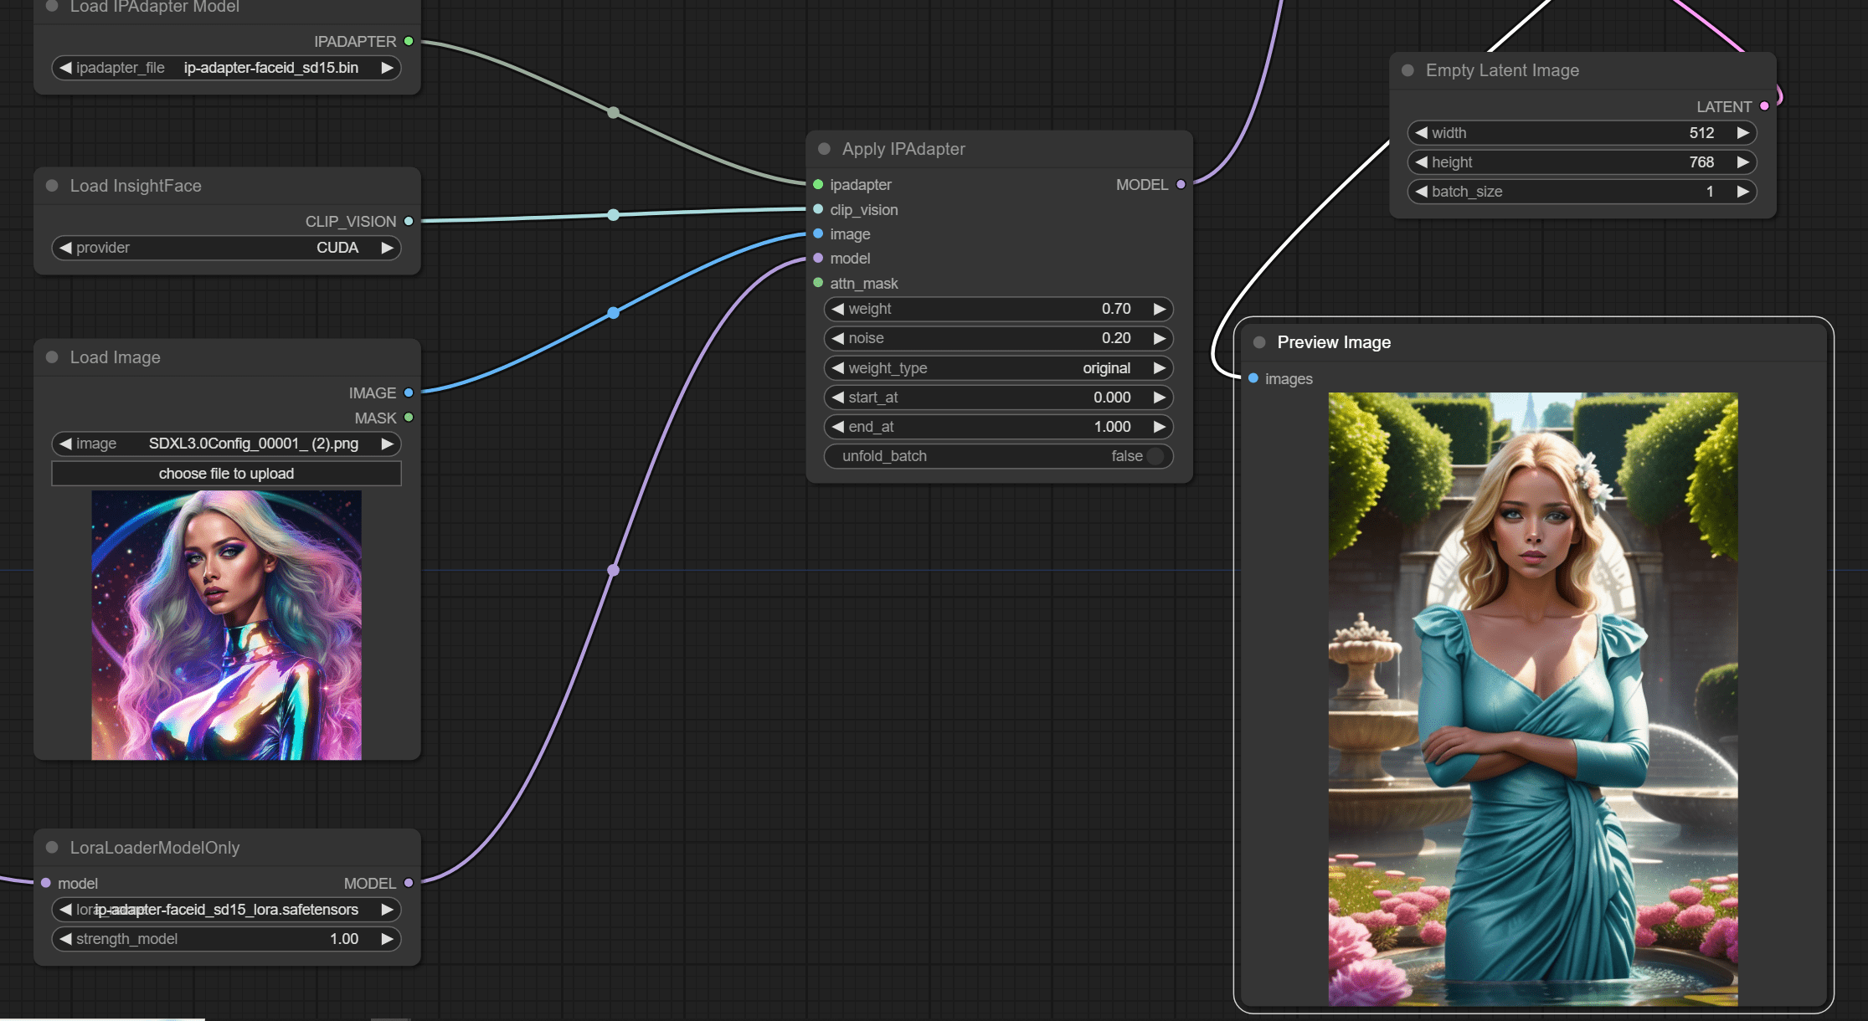The width and height of the screenshot is (1868, 1021).
Task: Increase weight value with right arrow
Action: point(1160,309)
